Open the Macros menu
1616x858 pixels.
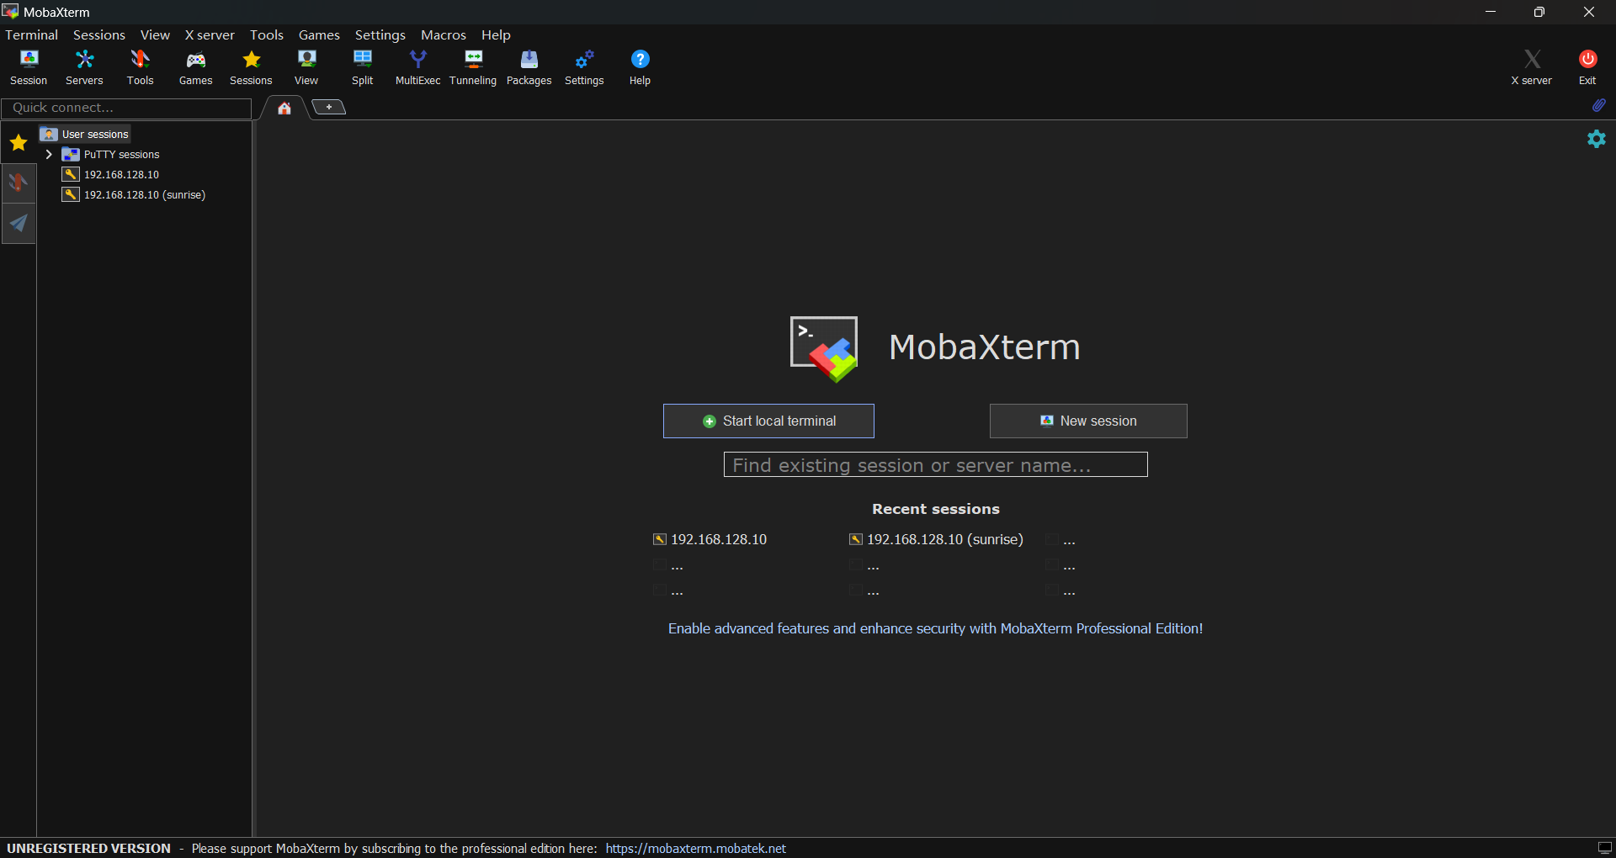pos(443,35)
